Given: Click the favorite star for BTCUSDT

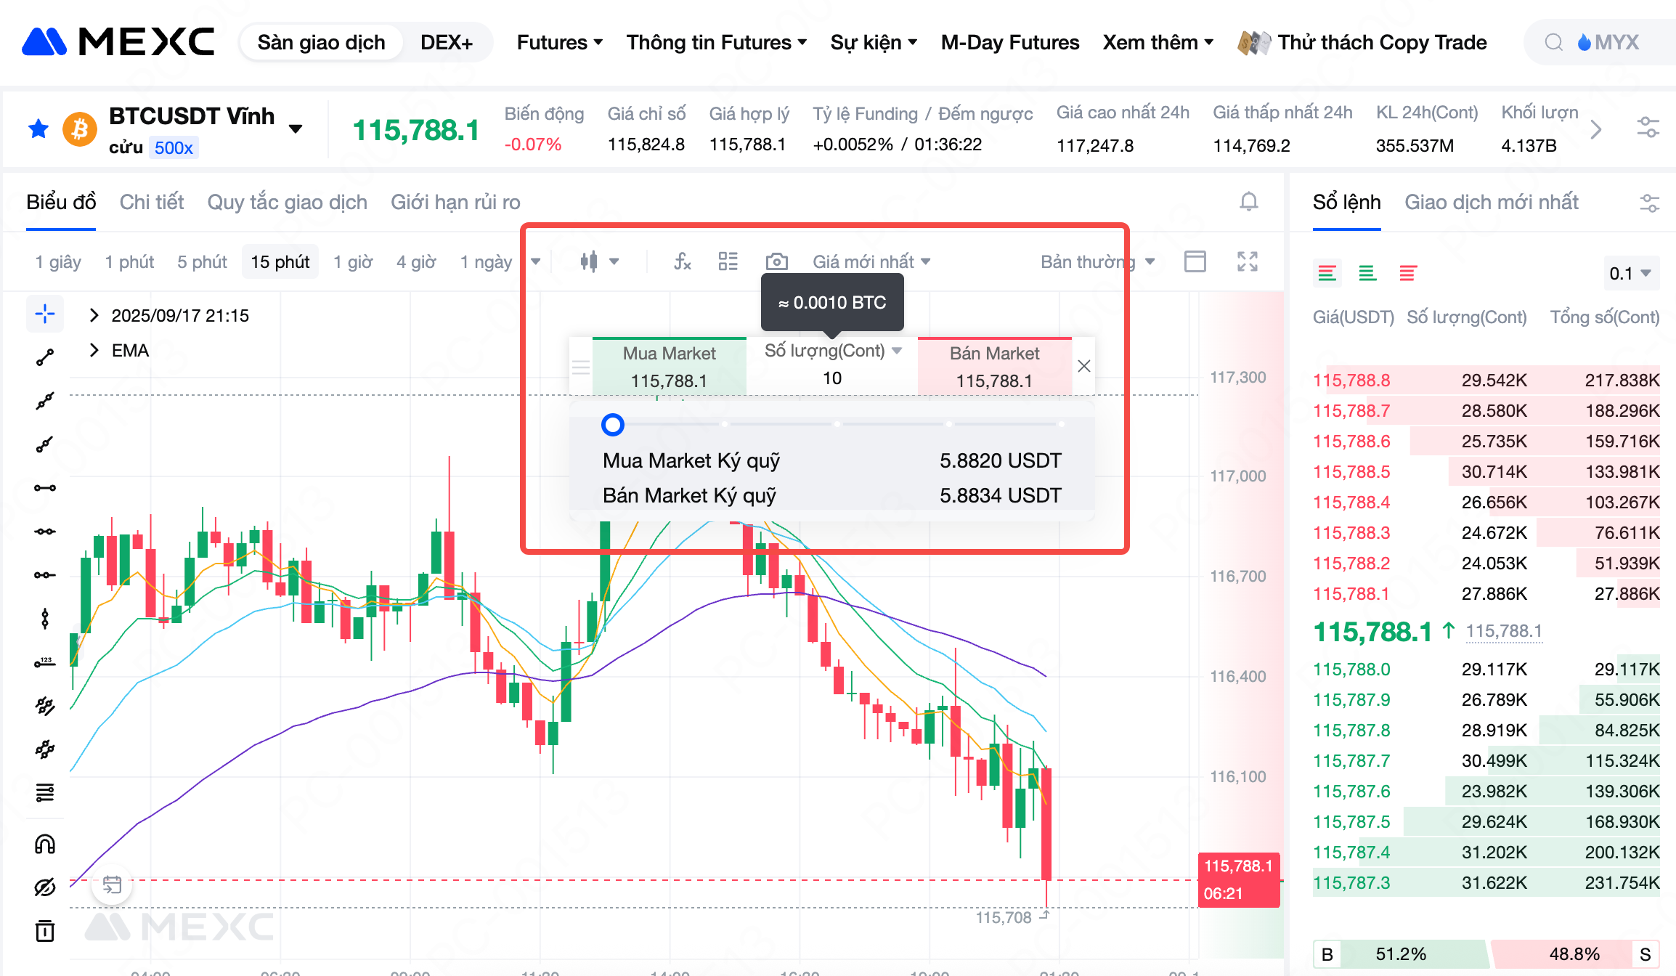Looking at the screenshot, I should [38, 129].
